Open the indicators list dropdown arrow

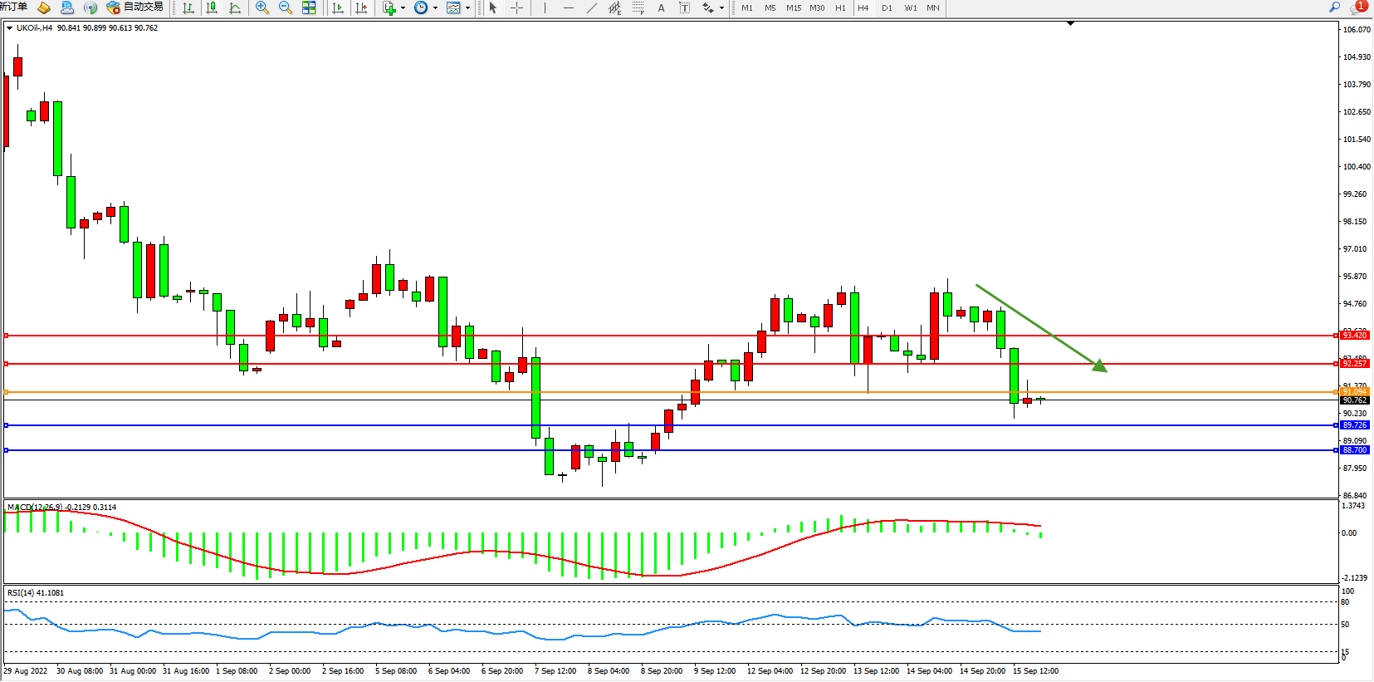coord(403,7)
